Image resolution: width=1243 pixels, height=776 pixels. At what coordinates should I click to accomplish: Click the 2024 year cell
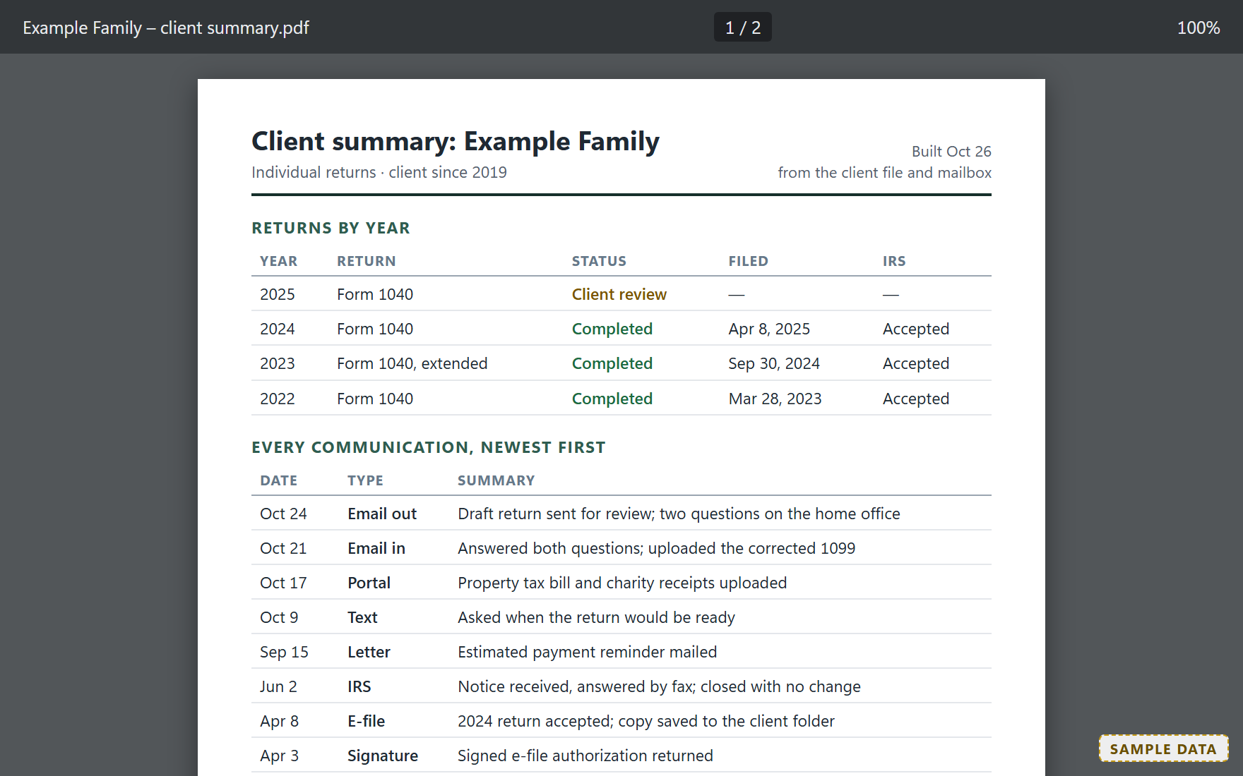[x=278, y=329]
